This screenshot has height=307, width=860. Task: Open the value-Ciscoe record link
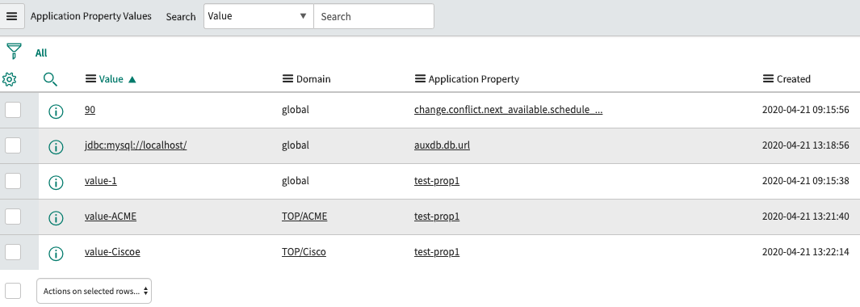coord(112,252)
